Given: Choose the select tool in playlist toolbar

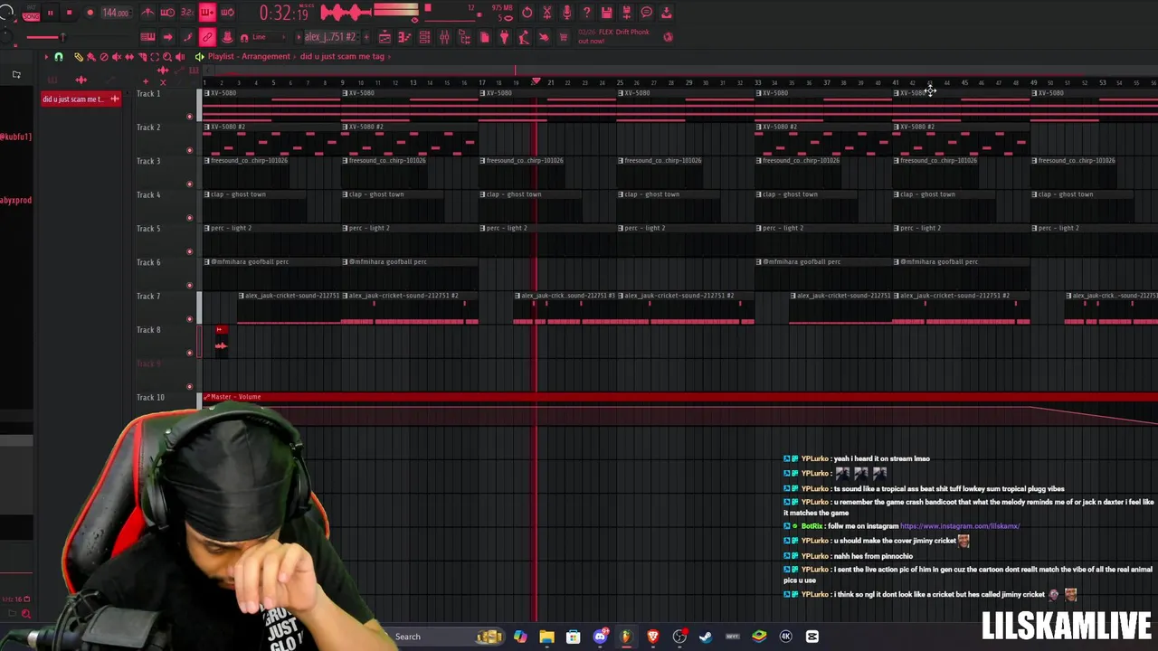Looking at the screenshot, I should tap(155, 56).
